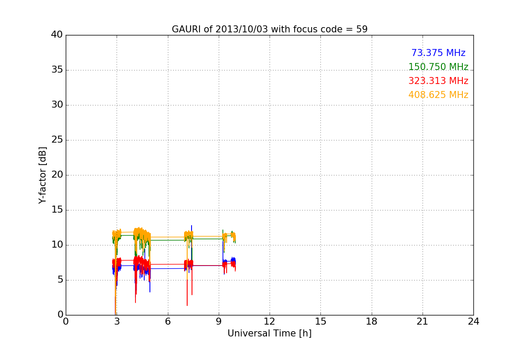Click the x-axis tick label 21

point(423,322)
